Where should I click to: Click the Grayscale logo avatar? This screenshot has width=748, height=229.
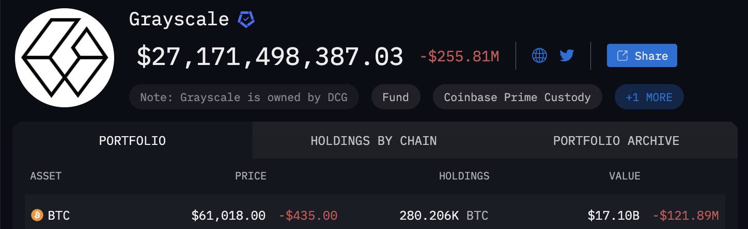click(x=65, y=57)
